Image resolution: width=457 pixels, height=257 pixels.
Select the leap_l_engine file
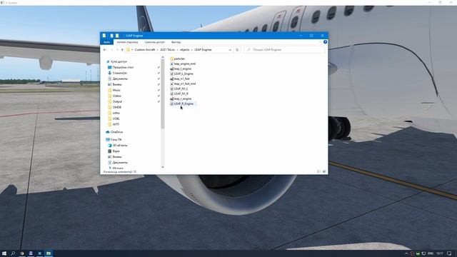click(181, 69)
